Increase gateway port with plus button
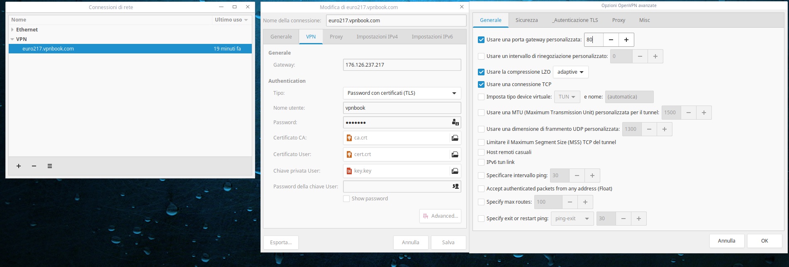Screen dimensions: 789x267 point(626,40)
